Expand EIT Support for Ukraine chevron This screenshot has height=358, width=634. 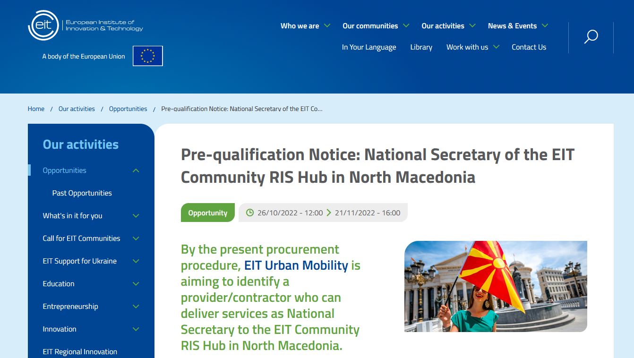click(136, 261)
